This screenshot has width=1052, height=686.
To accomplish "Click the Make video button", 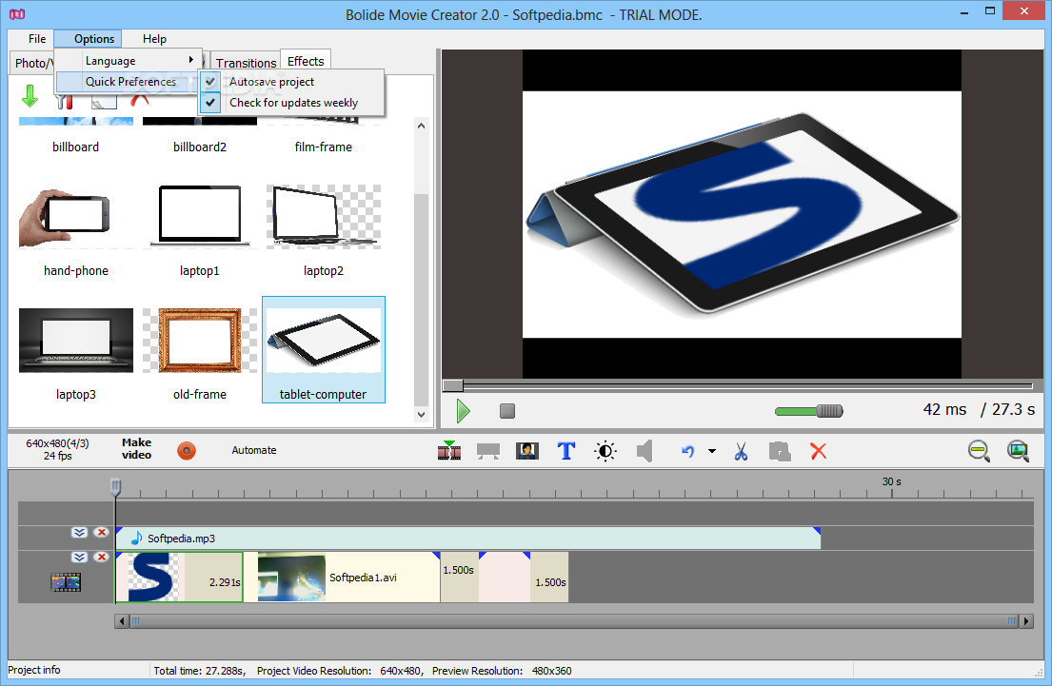I will coord(136,449).
